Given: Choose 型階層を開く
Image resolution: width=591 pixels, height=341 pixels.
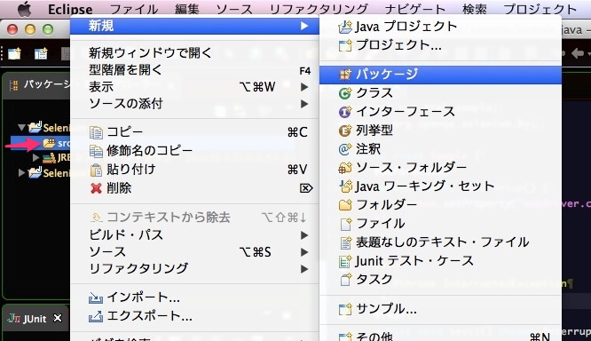Looking at the screenshot, I should point(126,70).
